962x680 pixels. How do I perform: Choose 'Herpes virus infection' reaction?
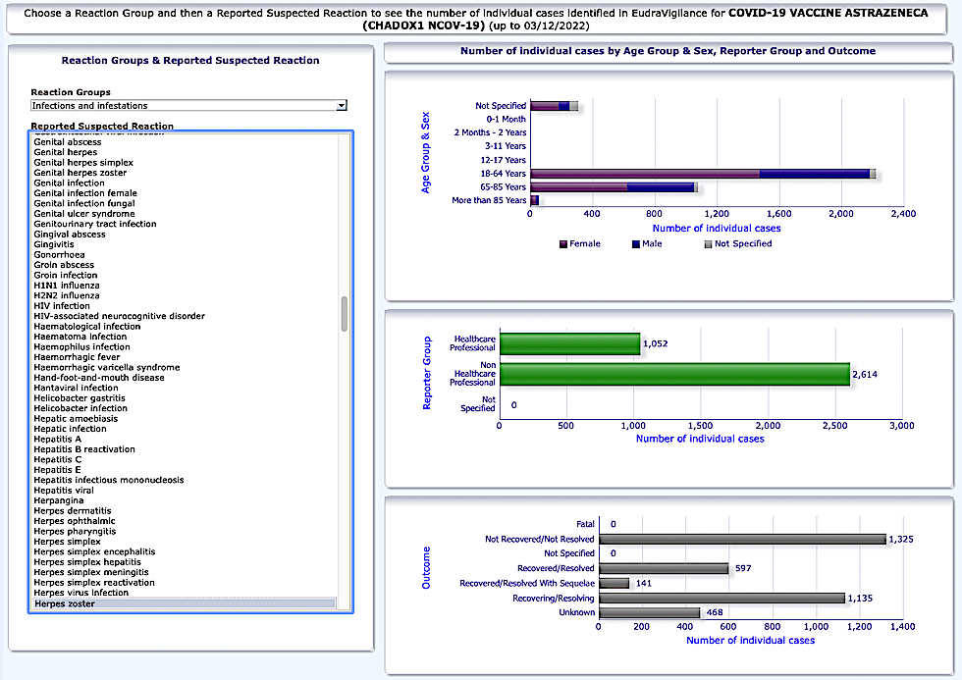[80, 593]
